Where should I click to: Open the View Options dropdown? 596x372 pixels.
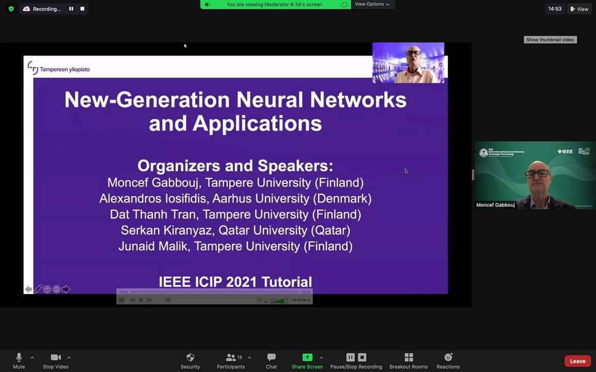pos(372,4)
